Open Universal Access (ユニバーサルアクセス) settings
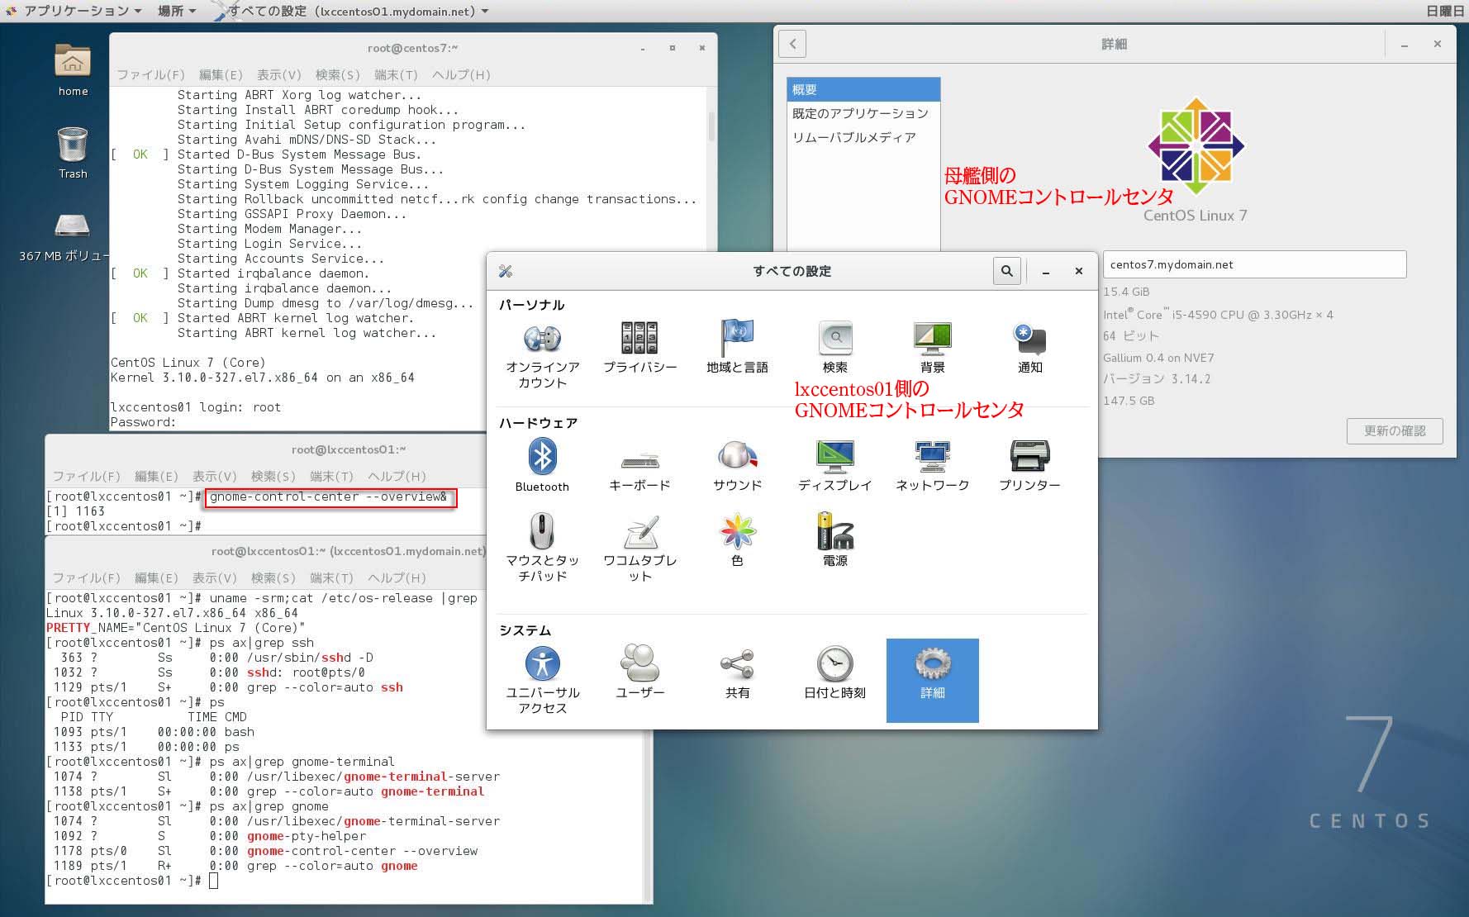Viewport: 1469px width, 917px height. (542, 680)
